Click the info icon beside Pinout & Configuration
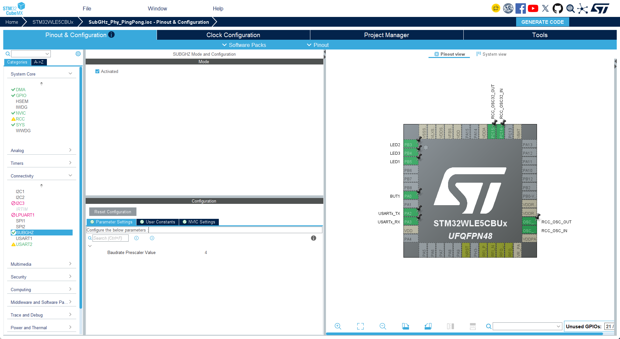The width and height of the screenshot is (620, 339). (x=111, y=35)
